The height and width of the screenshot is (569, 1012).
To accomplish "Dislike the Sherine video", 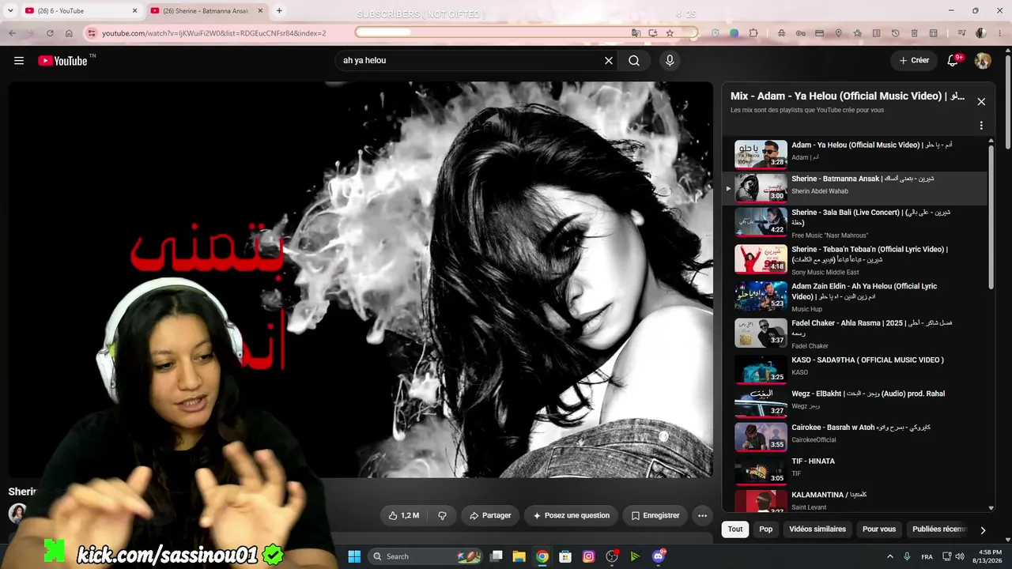I will (x=442, y=515).
